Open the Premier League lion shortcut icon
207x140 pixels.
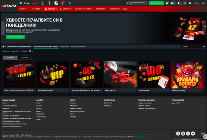coord(56,3)
